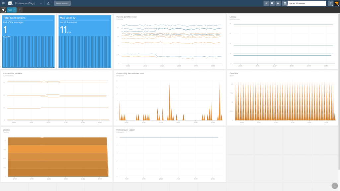
Task: Open the calendar time picker
Action: pos(285,3)
